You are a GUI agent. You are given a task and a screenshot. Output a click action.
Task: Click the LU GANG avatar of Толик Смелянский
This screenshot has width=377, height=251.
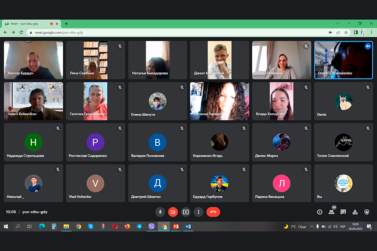343,142
